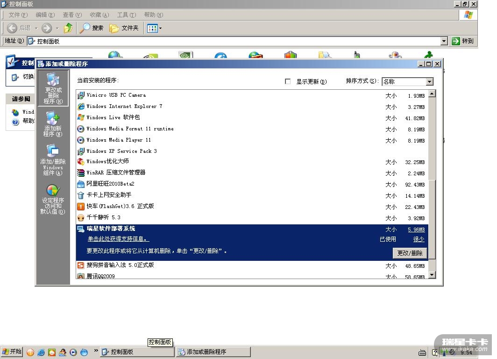Expand quick launch overflow chevron in taskbar

[96, 351]
